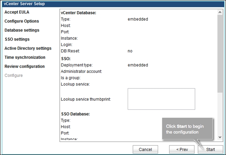
Task: Switch to the Active Directory settings step
Action: [x=28, y=48]
